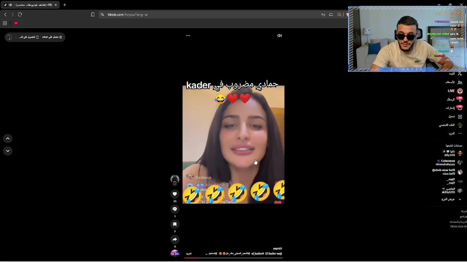Expand the caption with المزيد link
467x262 pixels.
tap(189, 254)
